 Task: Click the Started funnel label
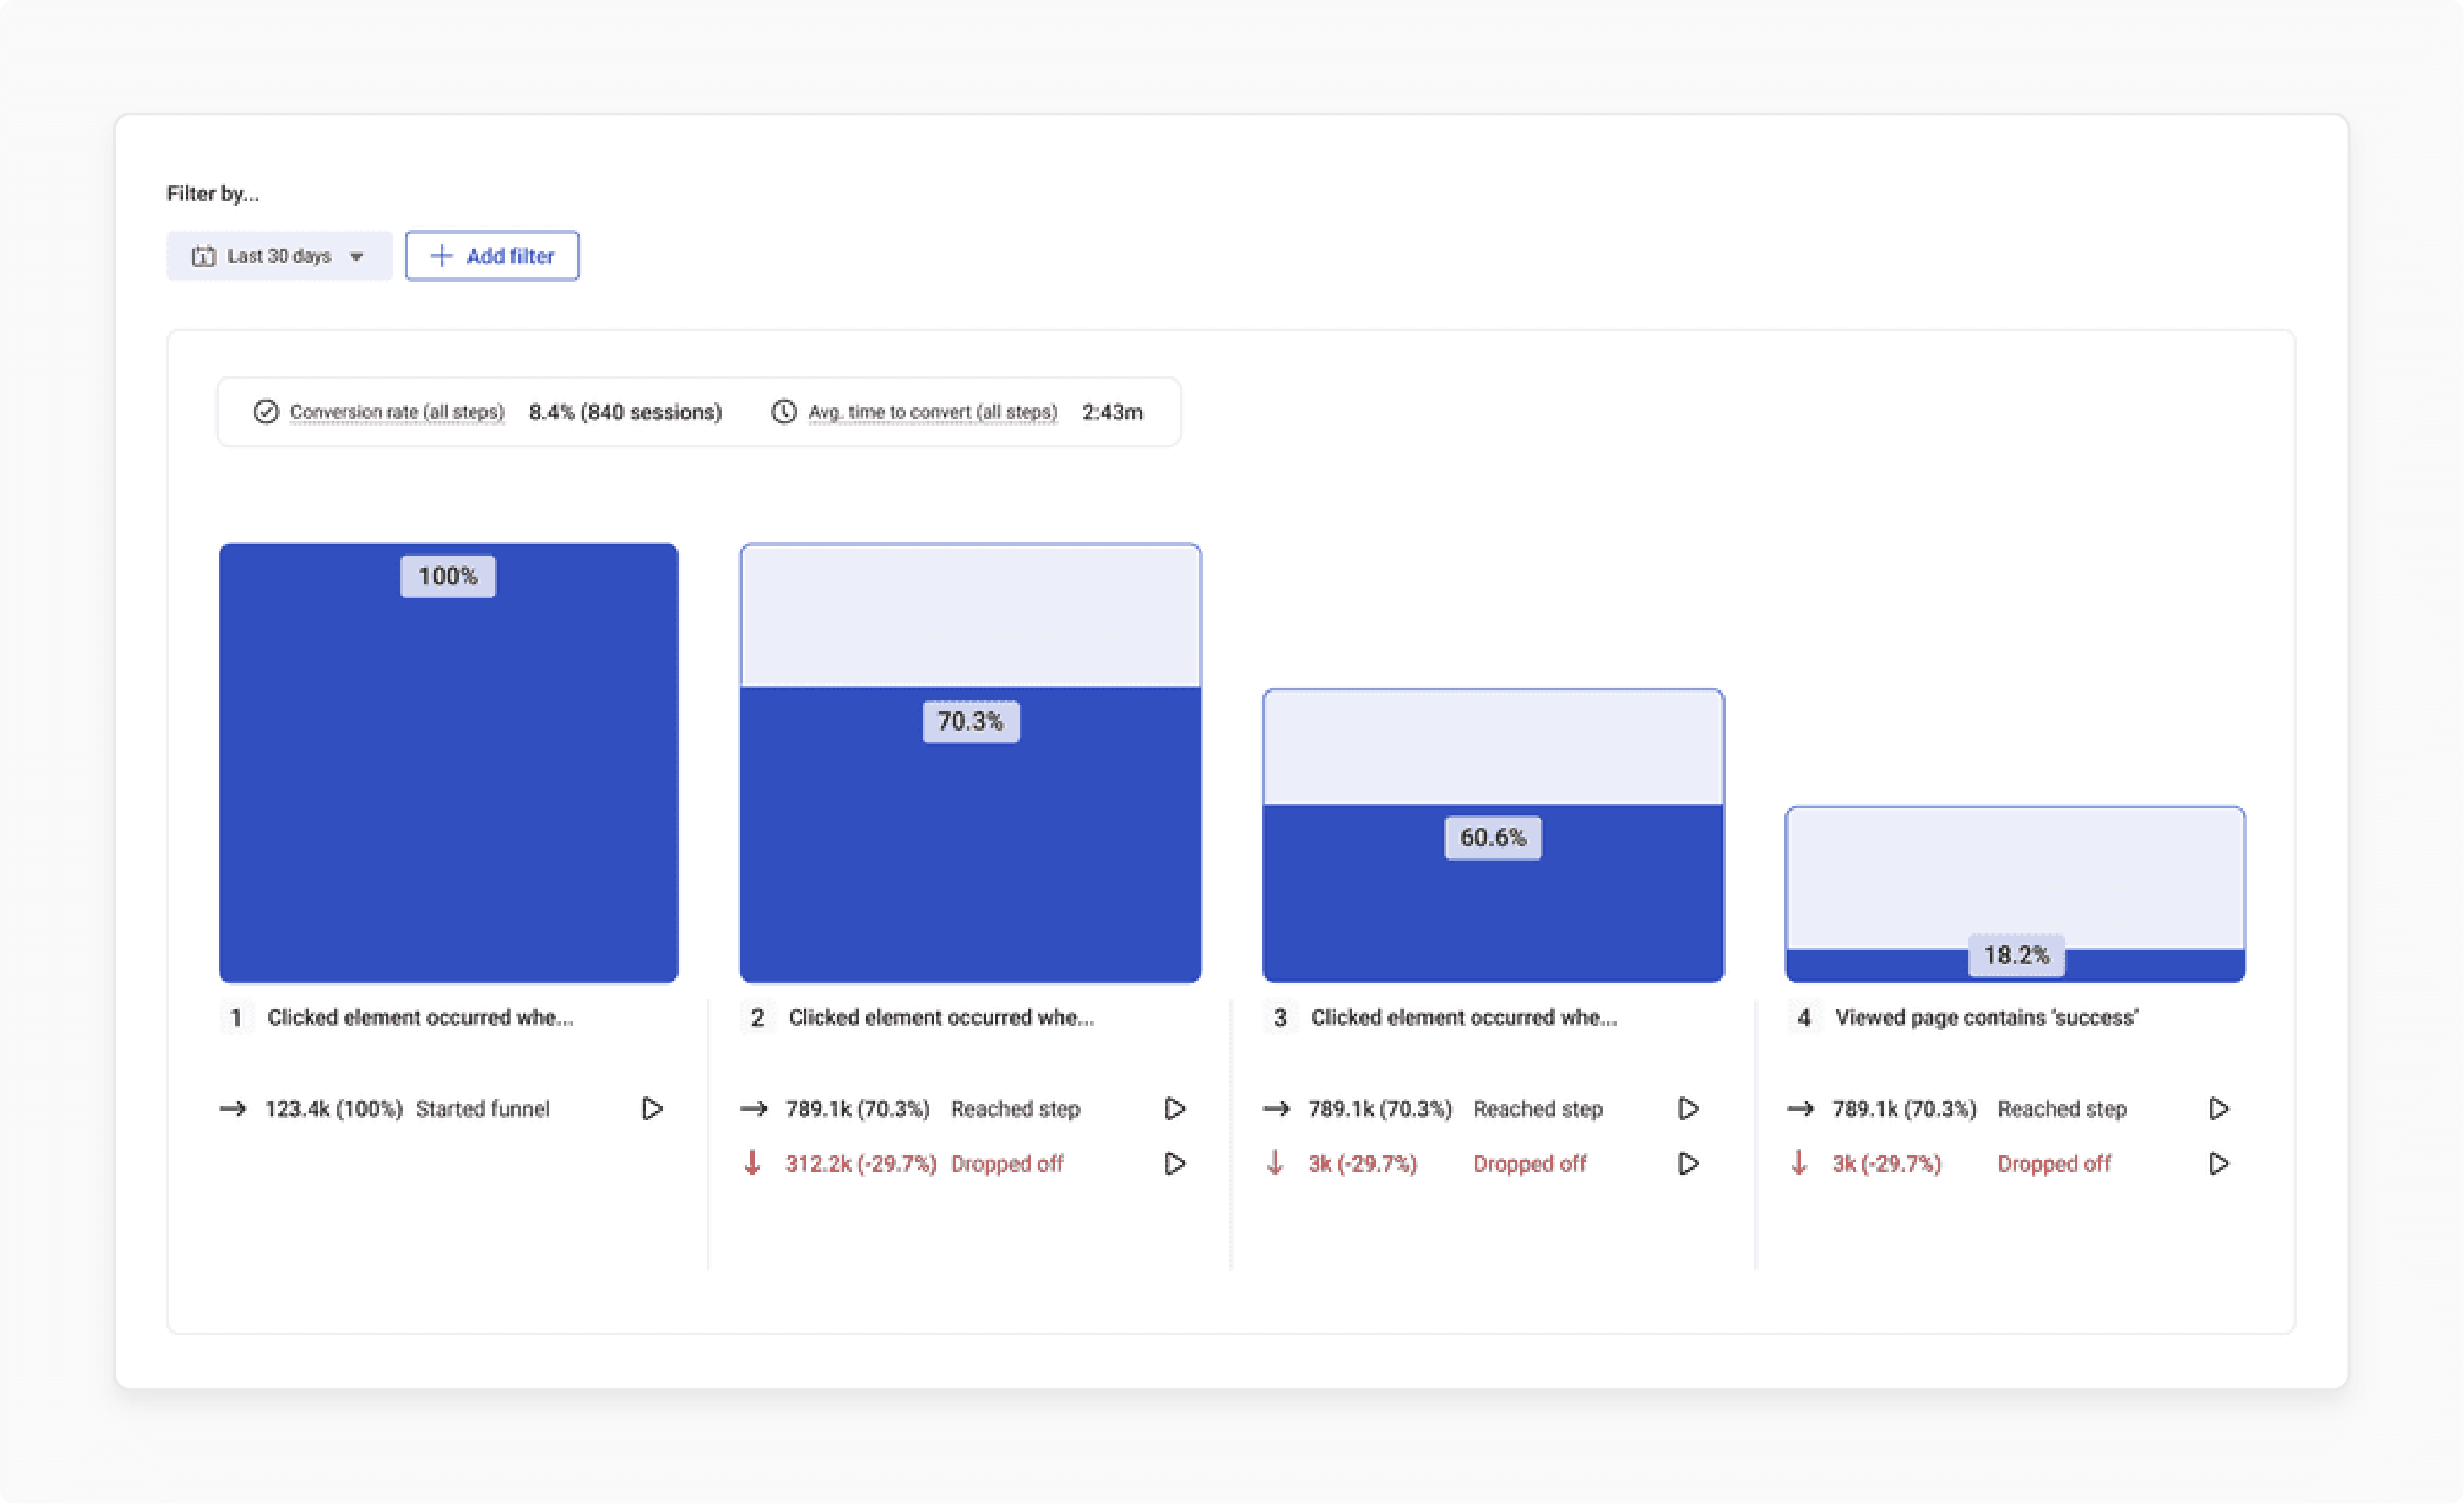[483, 1109]
